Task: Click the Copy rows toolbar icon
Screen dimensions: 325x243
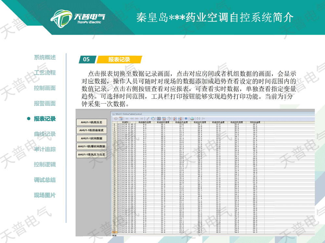Action: pyautogui.click(x=153, y=119)
